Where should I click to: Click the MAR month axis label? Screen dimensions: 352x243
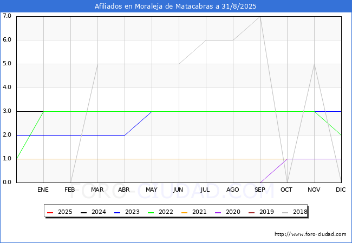point(97,190)
